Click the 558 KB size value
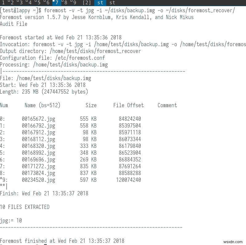246x245 pixels. click(x=88, y=125)
